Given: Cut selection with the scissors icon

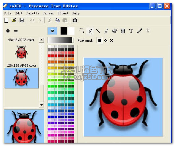Looking at the screenshot, I should tap(50, 20).
